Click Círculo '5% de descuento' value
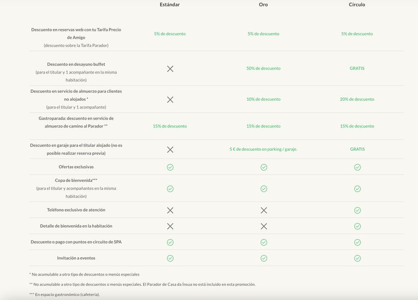The height and width of the screenshot is (300, 418). click(x=357, y=34)
